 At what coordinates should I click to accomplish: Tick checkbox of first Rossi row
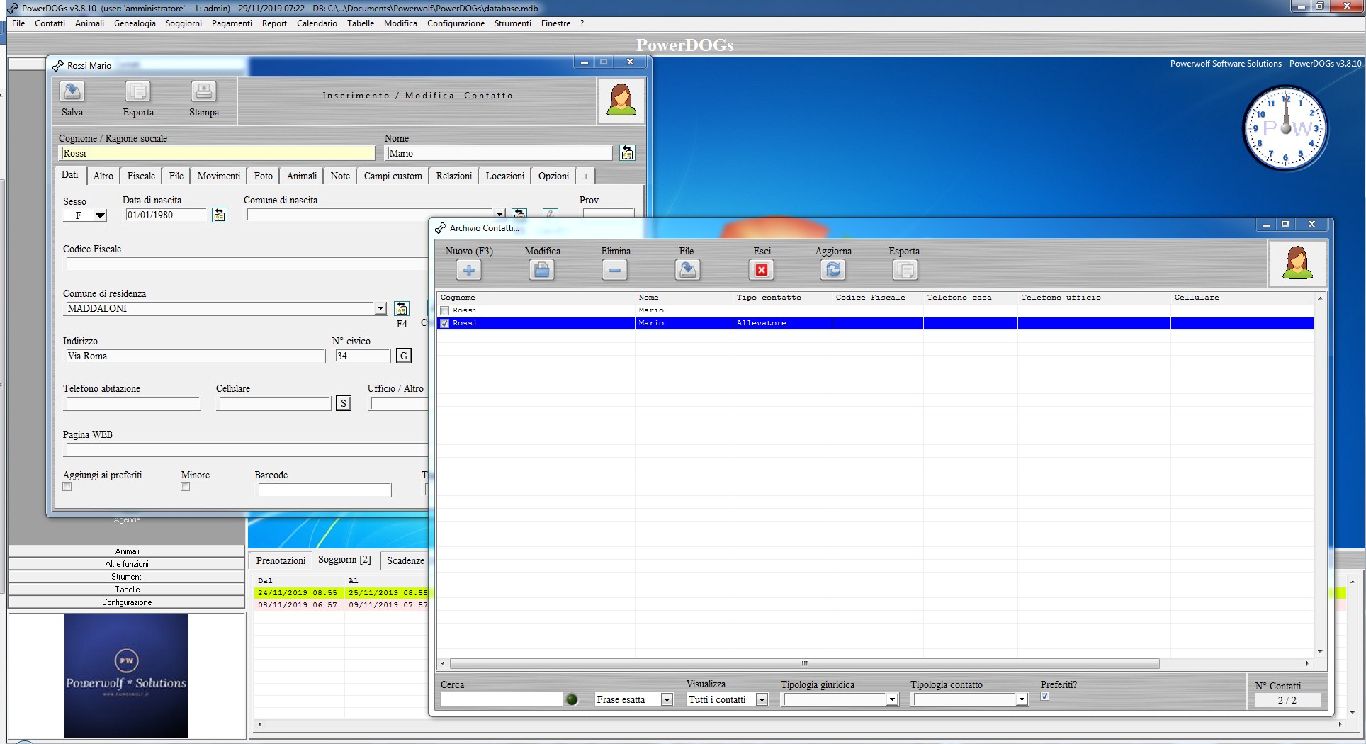445,310
